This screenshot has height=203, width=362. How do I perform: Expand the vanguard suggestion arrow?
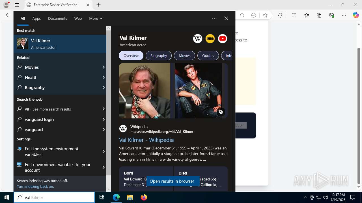coord(104,129)
